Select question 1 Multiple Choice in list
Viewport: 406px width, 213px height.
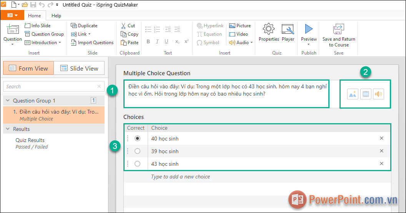point(54,115)
